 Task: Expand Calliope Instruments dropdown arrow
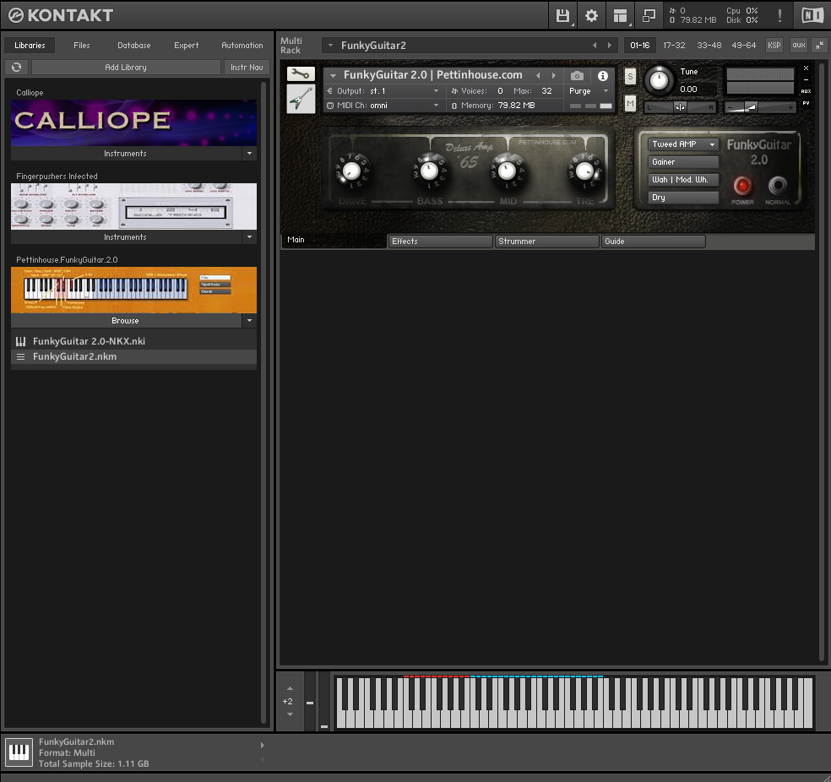point(250,154)
